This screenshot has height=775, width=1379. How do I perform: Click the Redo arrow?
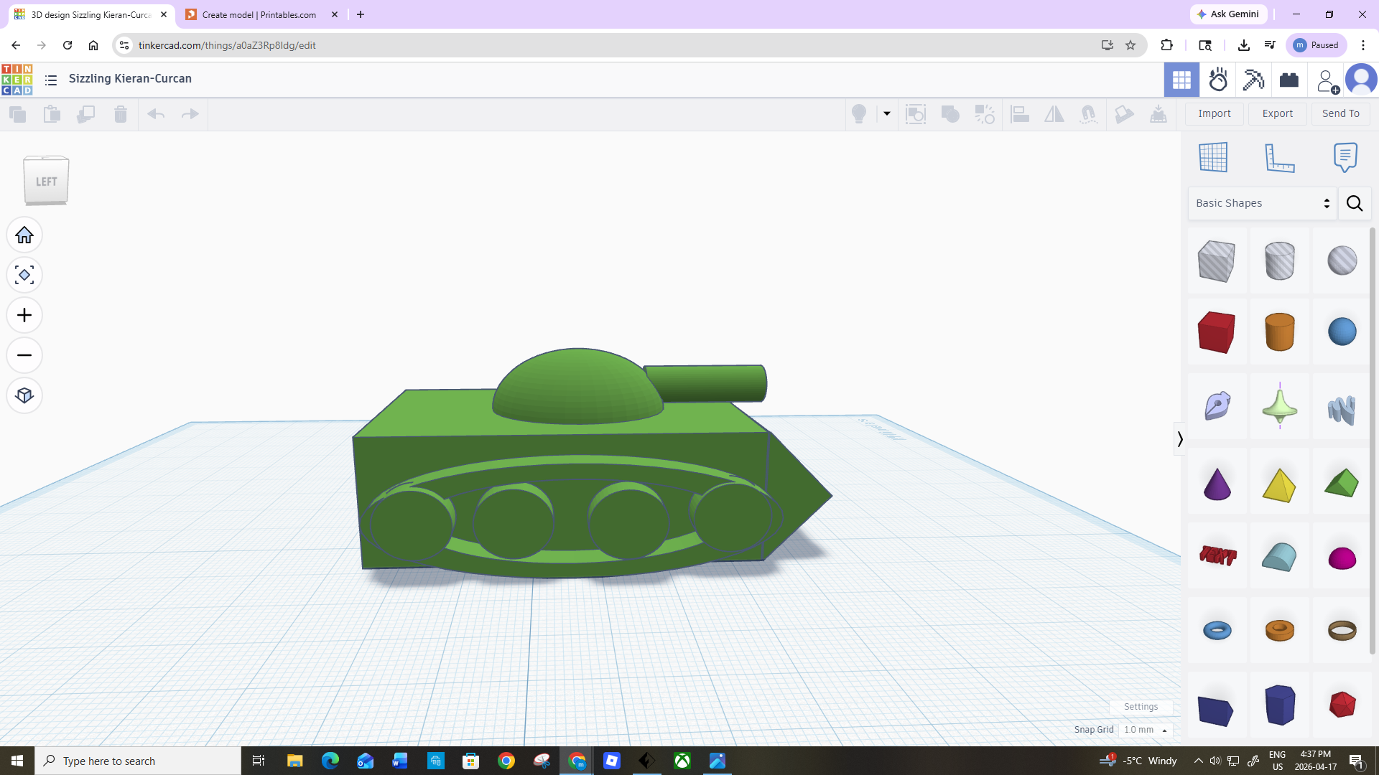190,114
